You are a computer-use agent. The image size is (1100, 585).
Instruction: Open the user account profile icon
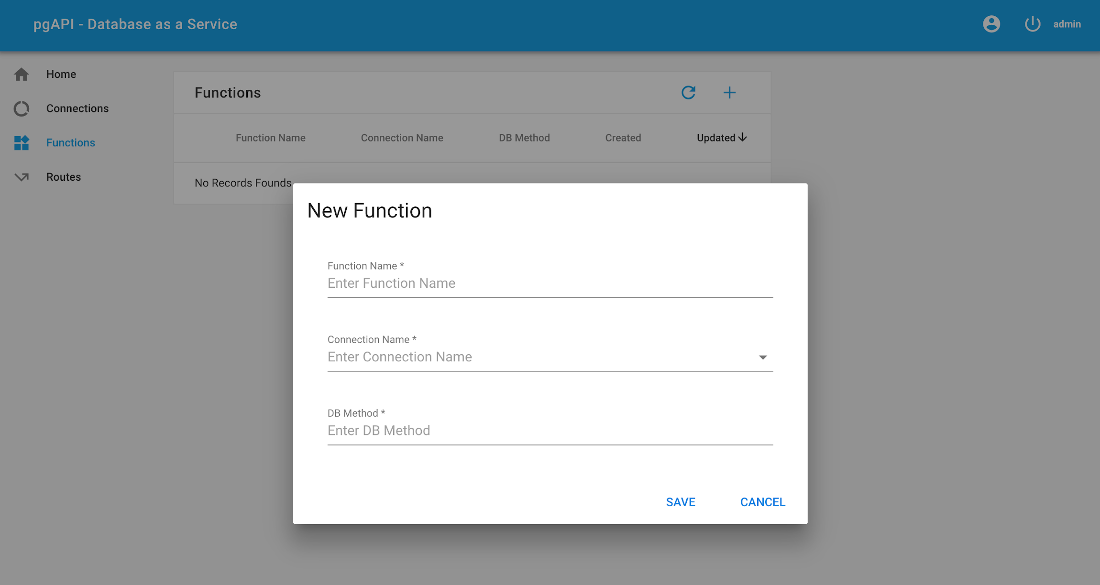[x=991, y=24]
